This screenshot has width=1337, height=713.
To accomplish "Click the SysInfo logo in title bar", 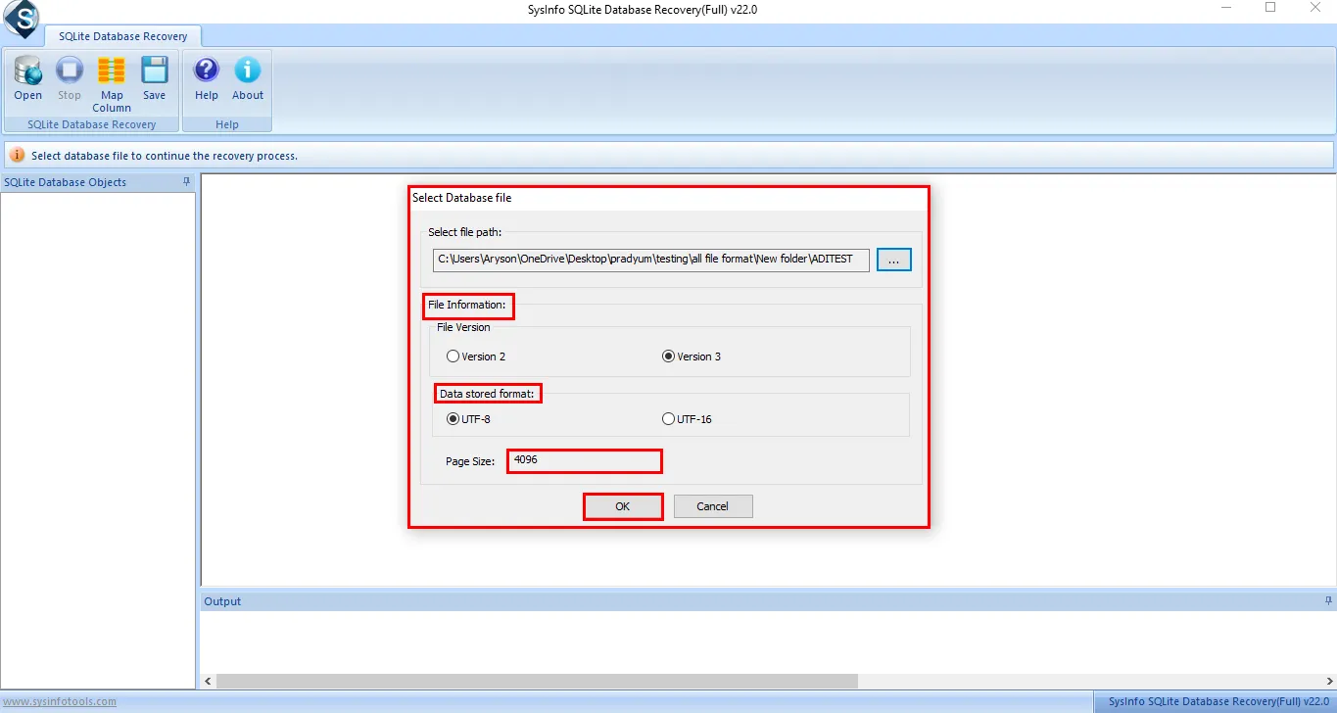I will (x=20, y=18).
